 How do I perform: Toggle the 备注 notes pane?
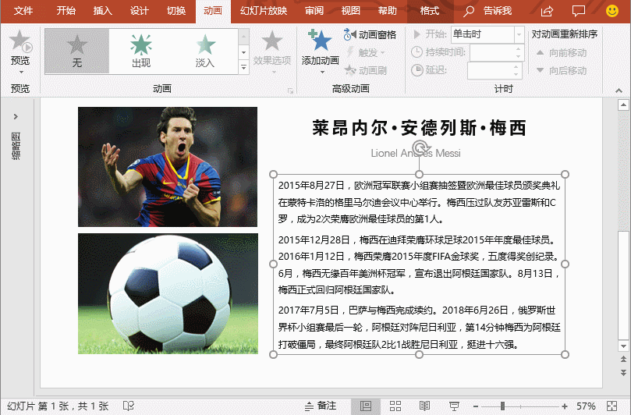tap(320, 406)
